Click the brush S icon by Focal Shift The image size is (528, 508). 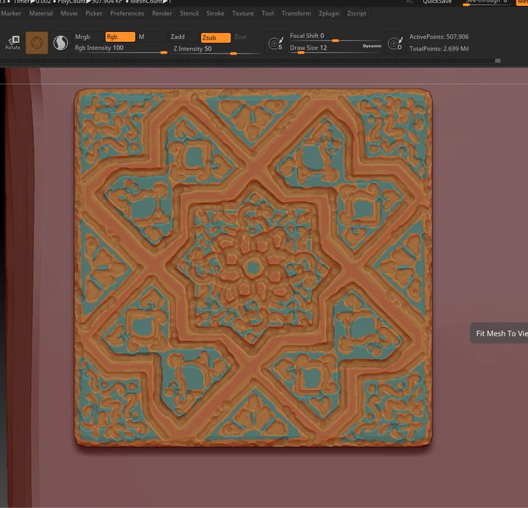(276, 43)
